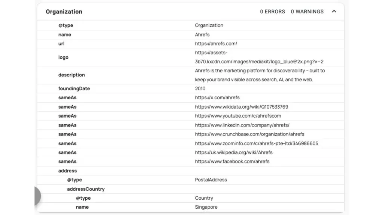The width and height of the screenshot is (383, 215).
Task: Select the Singapore name value
Action: tap(206, 207)
